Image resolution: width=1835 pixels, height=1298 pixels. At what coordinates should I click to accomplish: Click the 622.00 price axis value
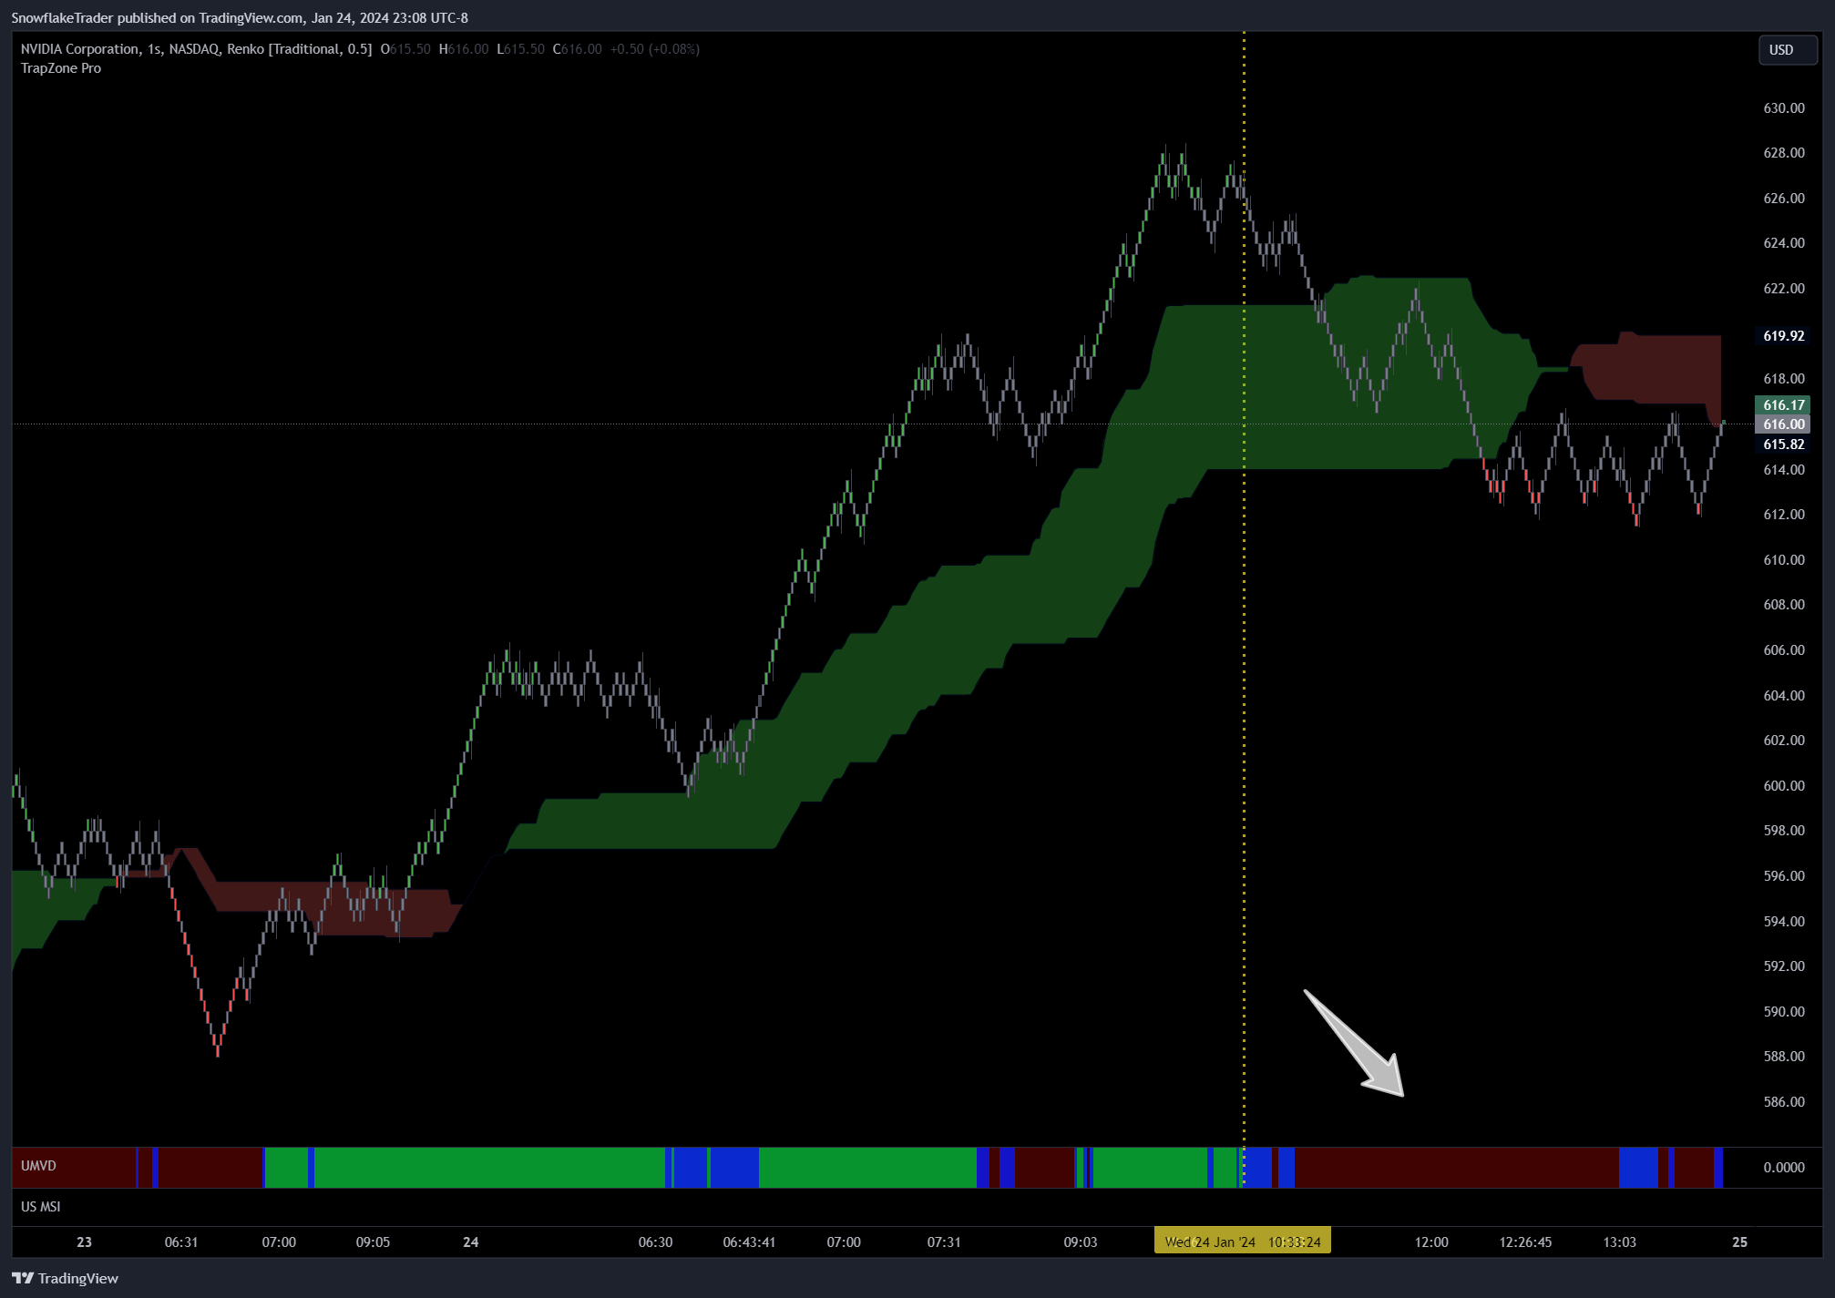[x=1784, y=289]
